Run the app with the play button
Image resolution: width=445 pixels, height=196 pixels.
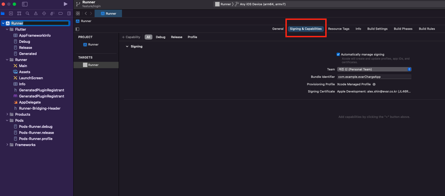pyautogui.click(x=66, y=4)
